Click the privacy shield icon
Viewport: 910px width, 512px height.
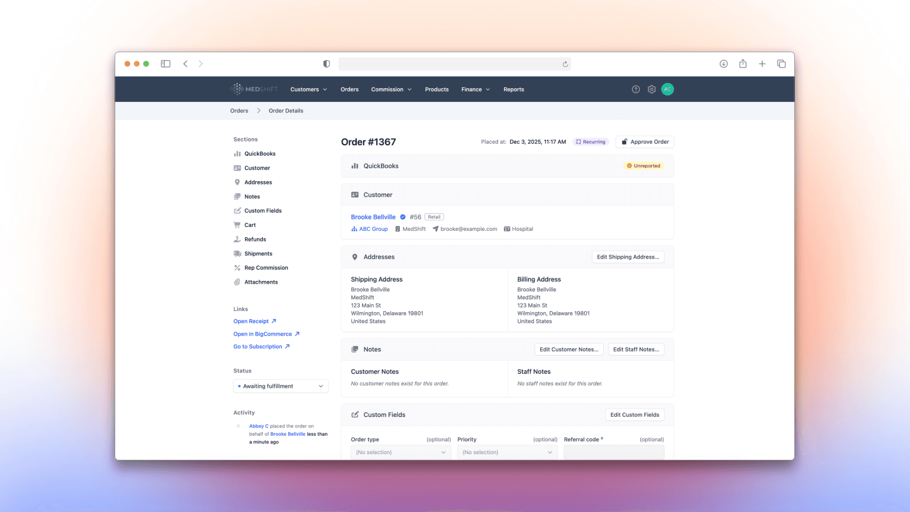[x=327, y=64]
